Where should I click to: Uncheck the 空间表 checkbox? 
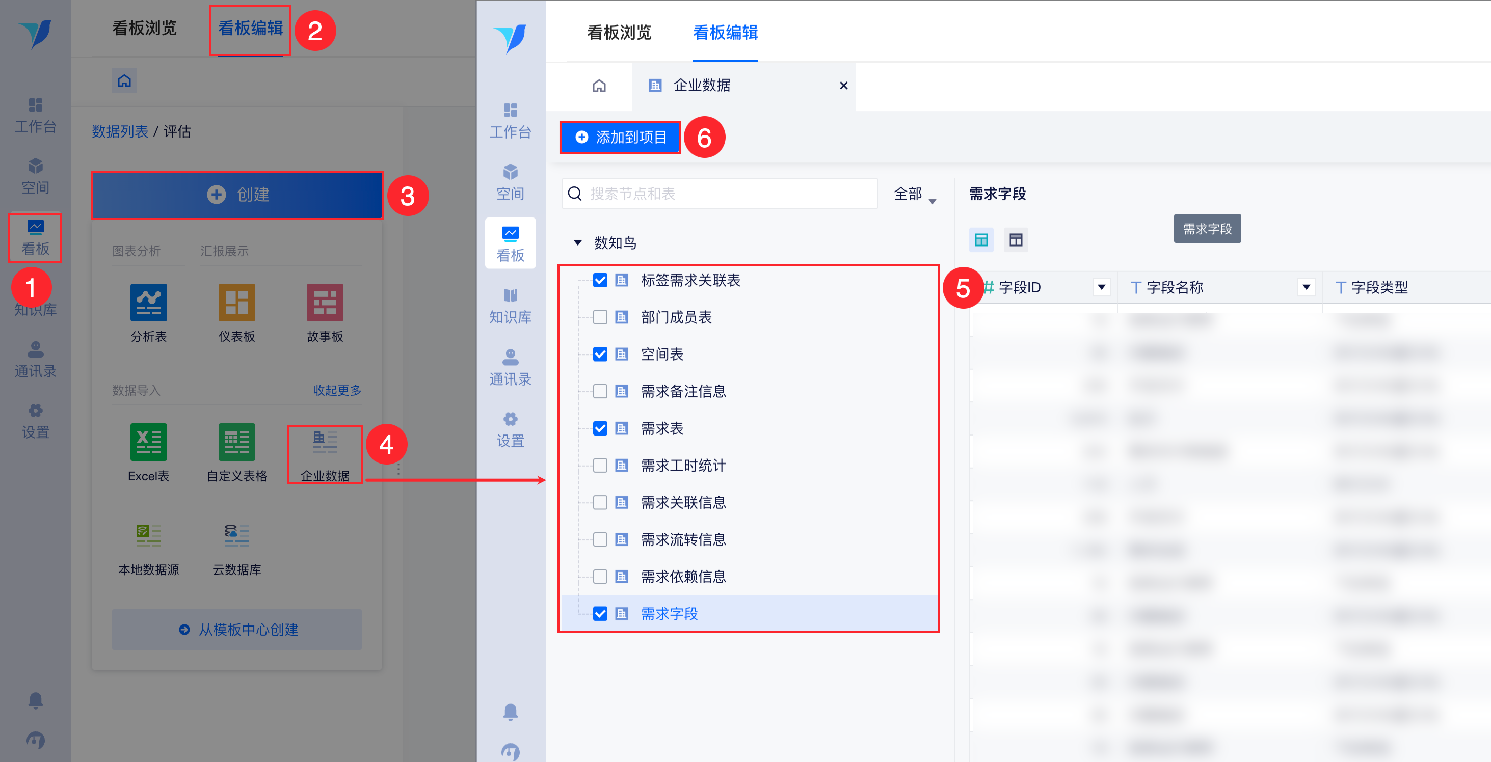(x=600, y=354)
